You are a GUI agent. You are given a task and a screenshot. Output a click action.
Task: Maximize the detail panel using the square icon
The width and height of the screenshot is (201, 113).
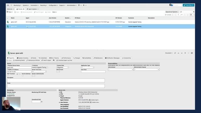tap(192, 53)
